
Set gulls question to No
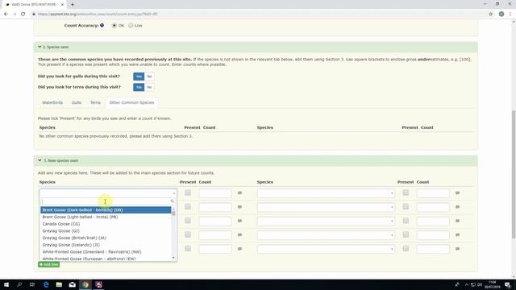click(x=149, y=77)
